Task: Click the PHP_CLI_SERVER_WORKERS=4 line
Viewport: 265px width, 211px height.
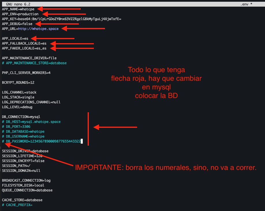Action: click(x=26, y=73)
